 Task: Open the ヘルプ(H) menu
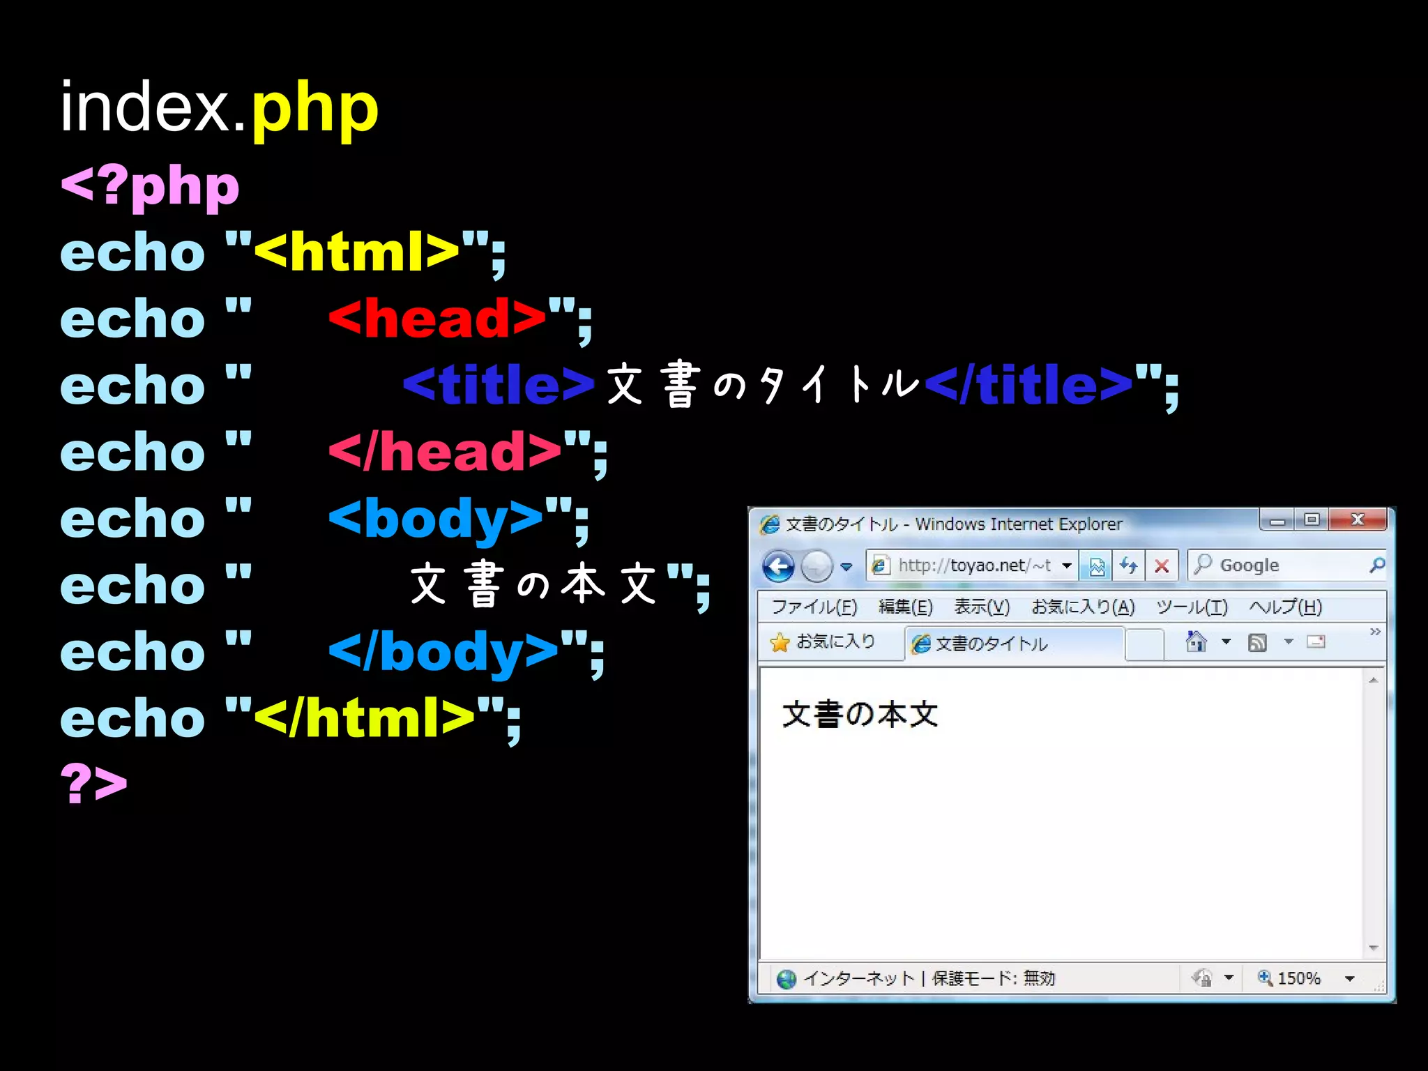tap(1285, 607)
